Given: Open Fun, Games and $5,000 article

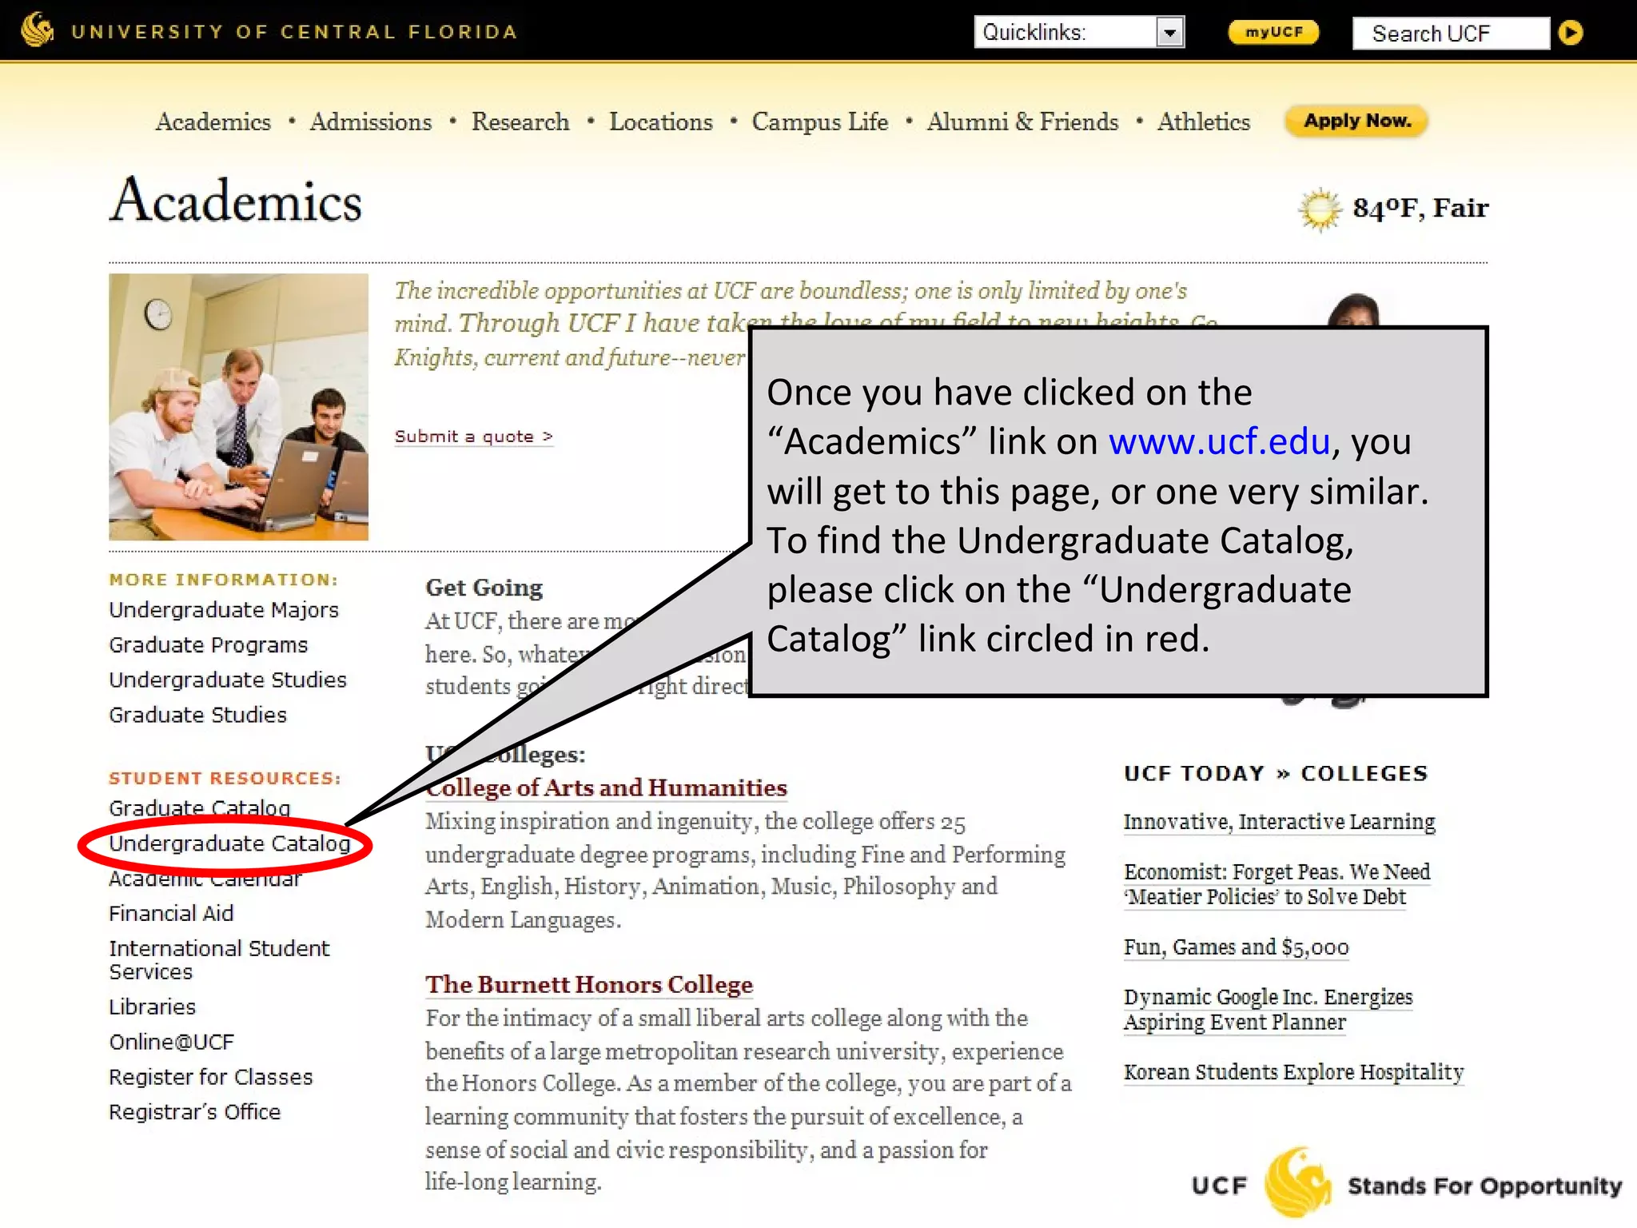Looking at the screenshot, I should click(x=1237, y=947).
